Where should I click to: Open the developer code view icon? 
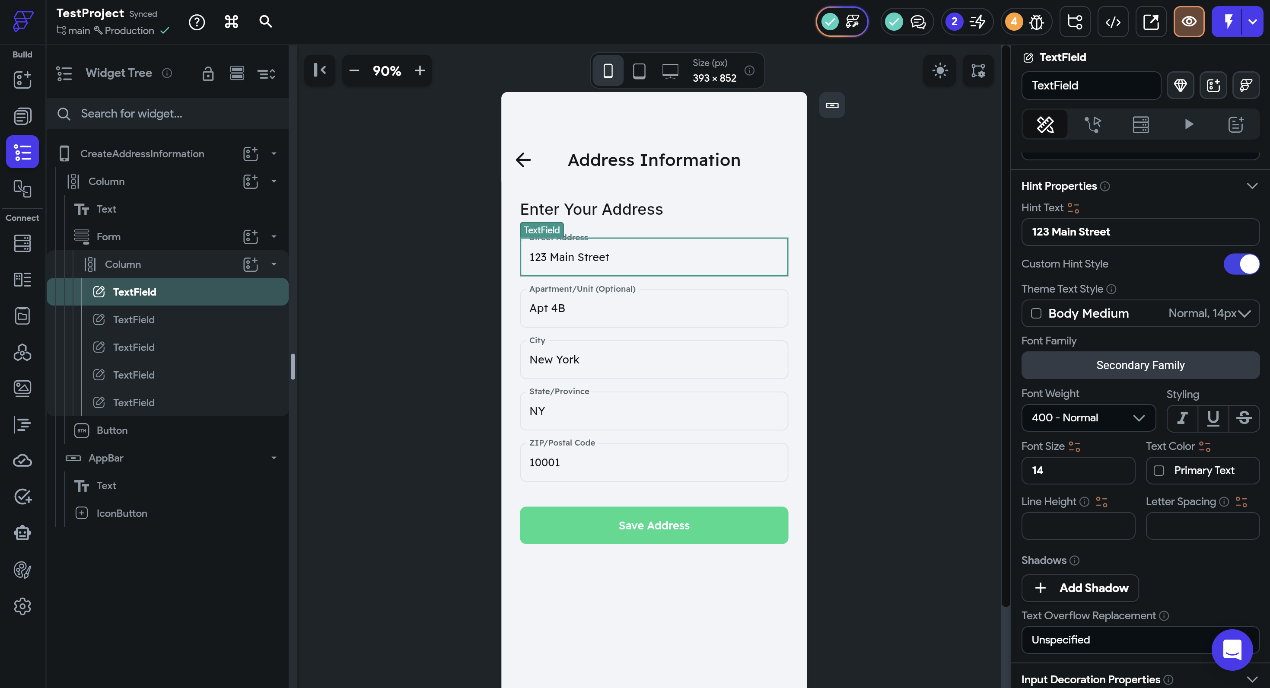[x=1113, y=22]
